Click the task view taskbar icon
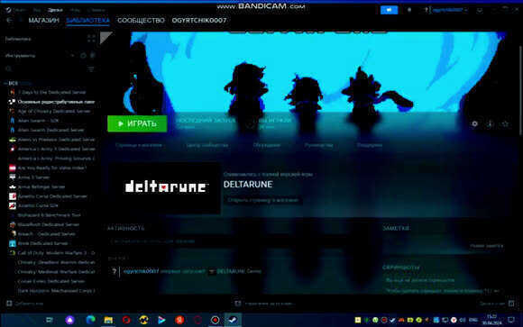523x327 pixels. point(50,320)
